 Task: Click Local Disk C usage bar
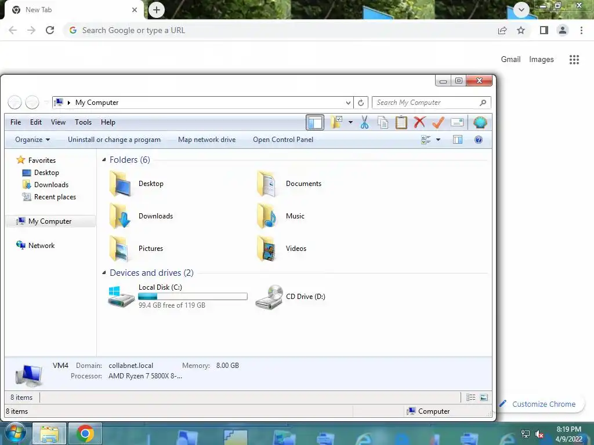(x=193, y=296)
